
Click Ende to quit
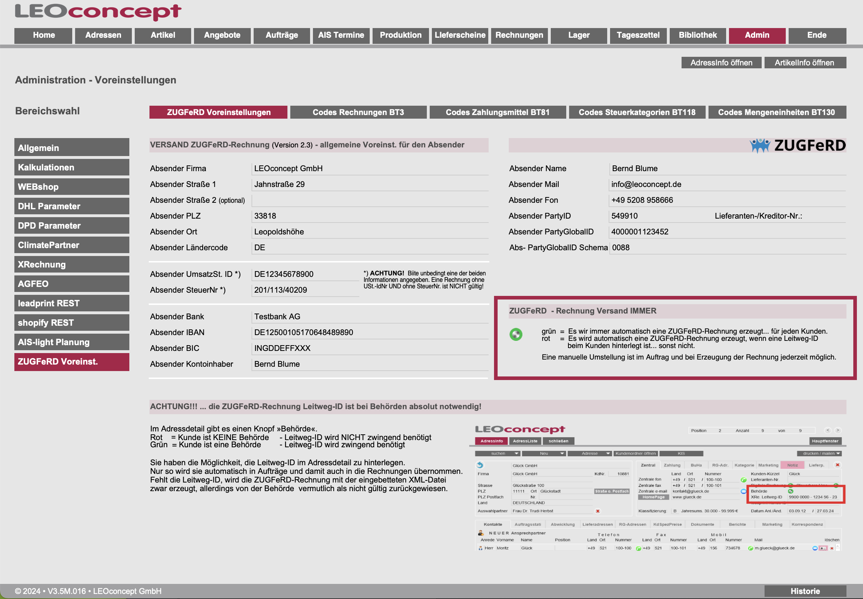point(817,35)
